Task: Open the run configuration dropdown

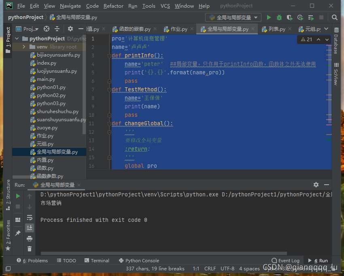Action: pyautogui.click(x=234, y=17)
